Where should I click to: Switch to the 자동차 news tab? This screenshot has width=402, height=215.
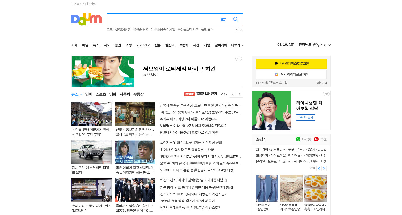(x=125, y=94)
